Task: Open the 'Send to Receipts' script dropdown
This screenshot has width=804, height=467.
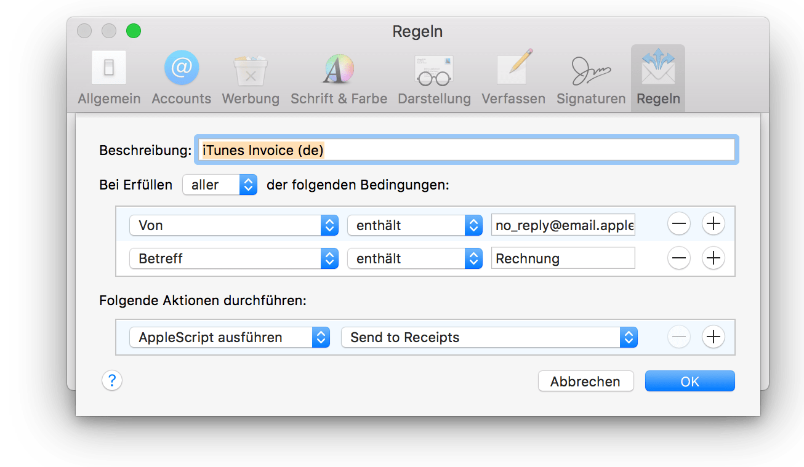Action: click(x=489, y=337)
